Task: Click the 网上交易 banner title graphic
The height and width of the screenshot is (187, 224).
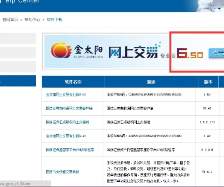Action: 135,51
